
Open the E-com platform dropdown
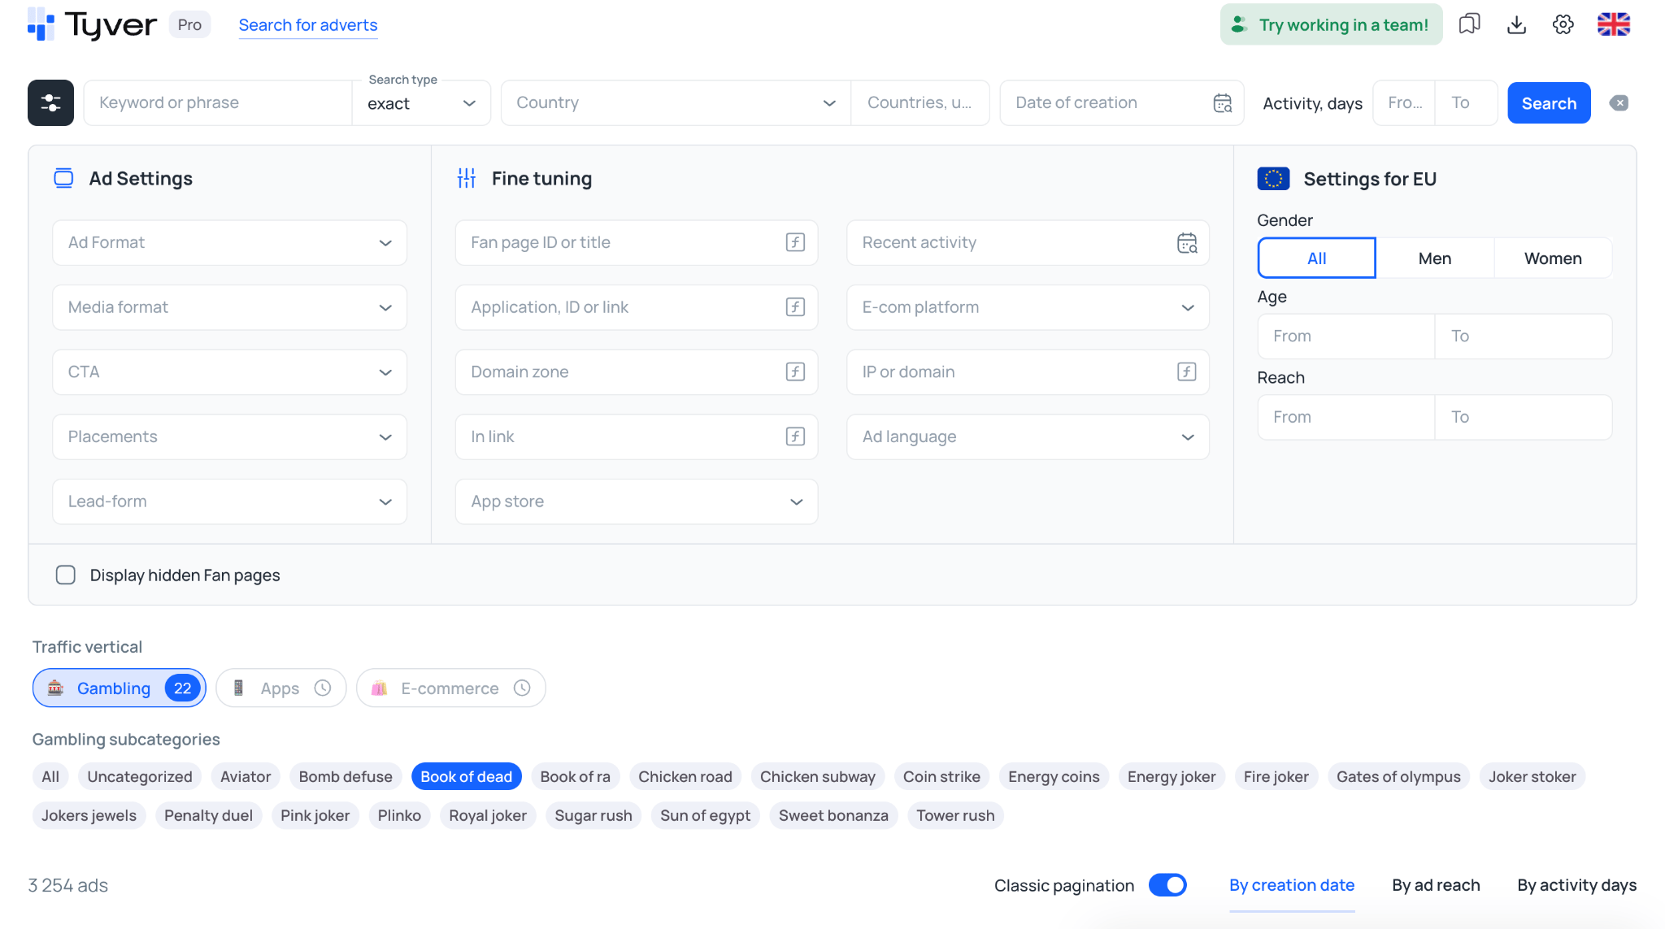click(x=1028, y=307)
